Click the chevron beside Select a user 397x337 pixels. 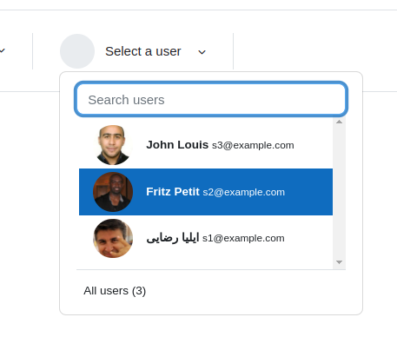click(x=202, y=52)
